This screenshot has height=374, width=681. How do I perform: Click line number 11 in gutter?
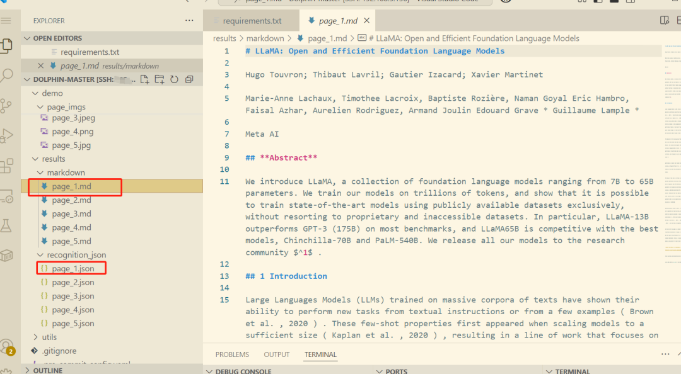[224, 181]
